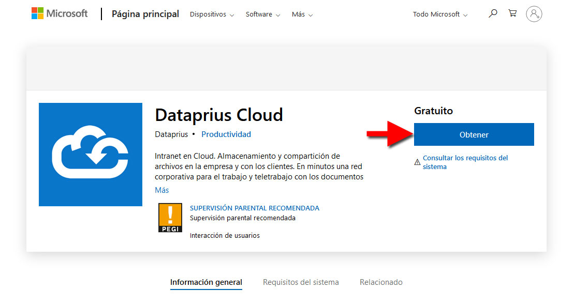
Task: Switch to the Relacionado tab
Action: (x=381, y=282)
